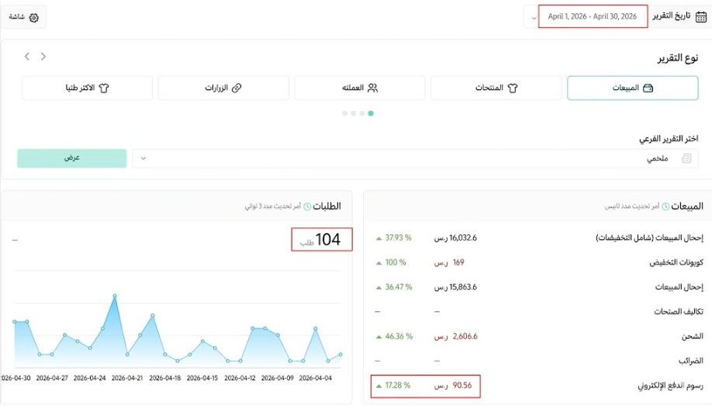This screenshot has width=712, height=406.
Task: Click the report date calendar icon
Action: pos(701,17)
